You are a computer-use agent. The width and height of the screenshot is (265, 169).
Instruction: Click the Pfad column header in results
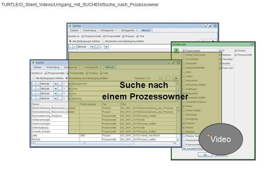tap(148, 104)
